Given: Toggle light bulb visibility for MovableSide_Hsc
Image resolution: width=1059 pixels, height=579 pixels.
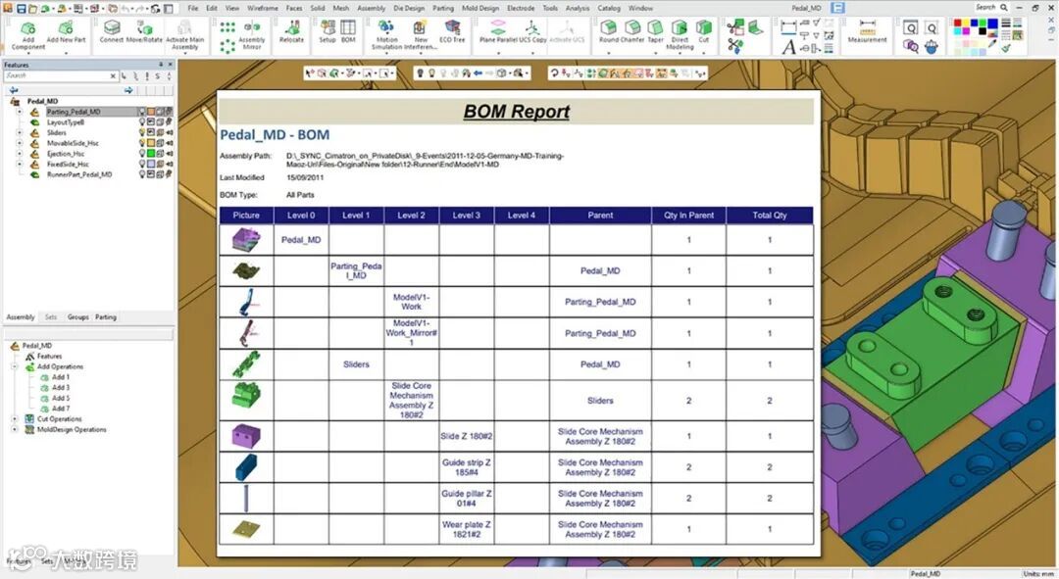Looking at the screenshot, I should pyautogui.click(x=142, y=143).
